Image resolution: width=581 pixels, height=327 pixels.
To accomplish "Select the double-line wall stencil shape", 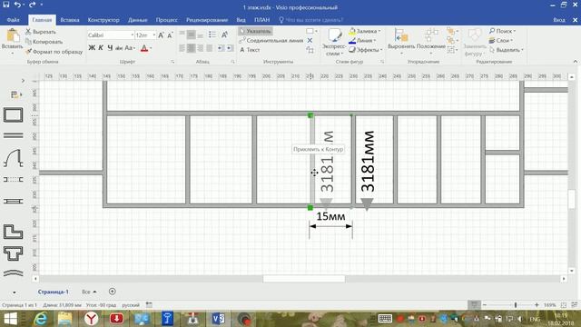I will (14, 135).
